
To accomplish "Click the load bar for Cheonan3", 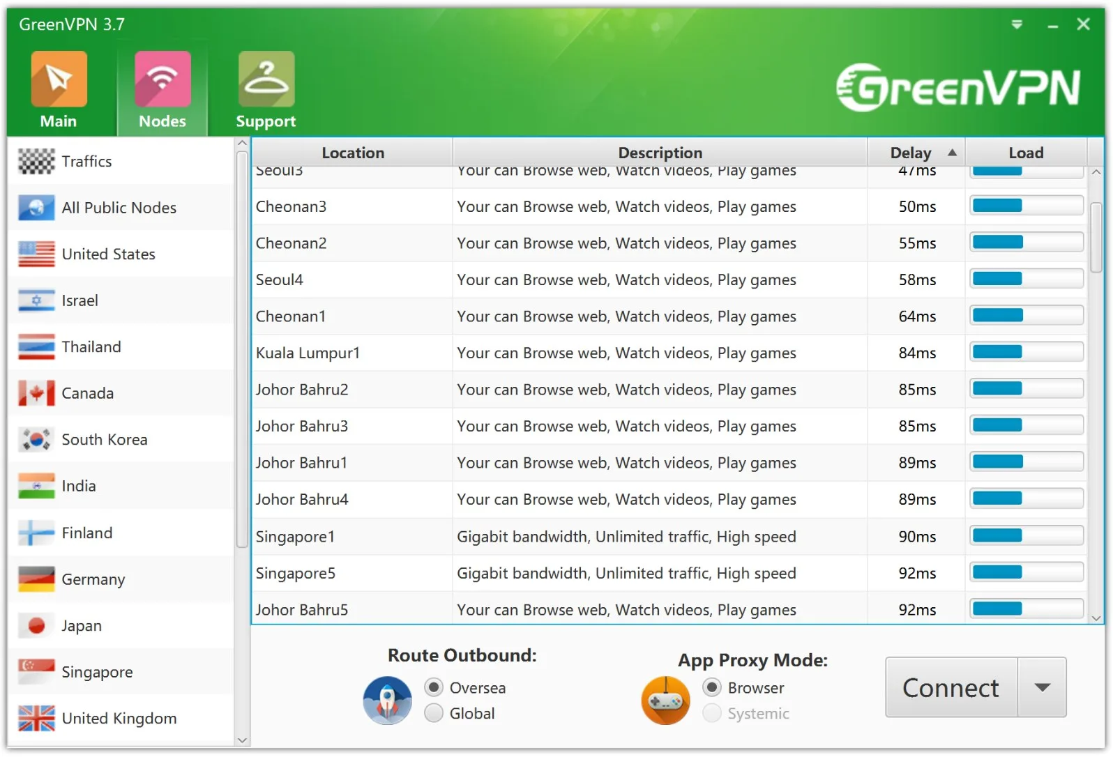I will tap(1027, 206).
